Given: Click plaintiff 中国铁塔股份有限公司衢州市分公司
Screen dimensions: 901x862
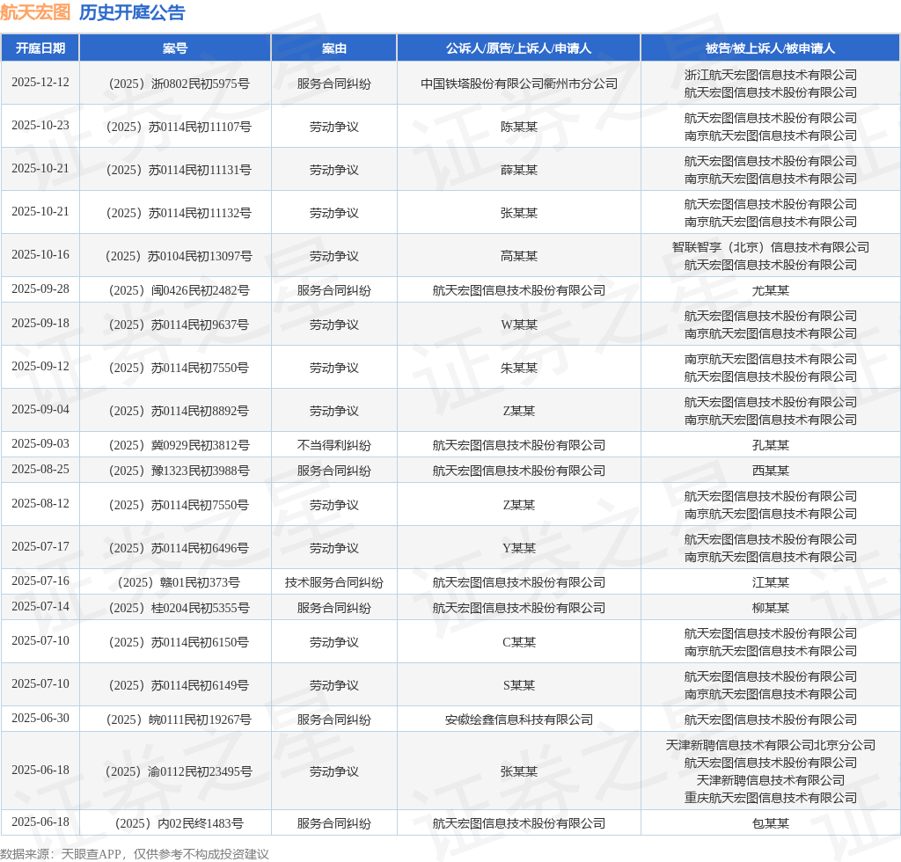Looking at the screenshot, I should click(519, 84).
